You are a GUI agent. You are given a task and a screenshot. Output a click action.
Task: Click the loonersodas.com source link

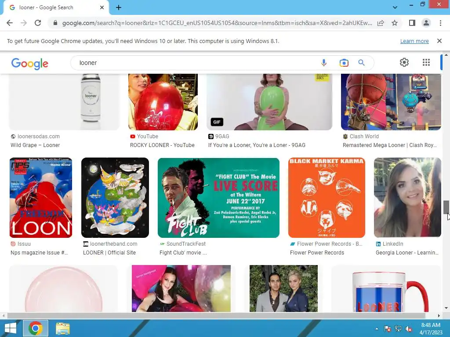(39, 136)
